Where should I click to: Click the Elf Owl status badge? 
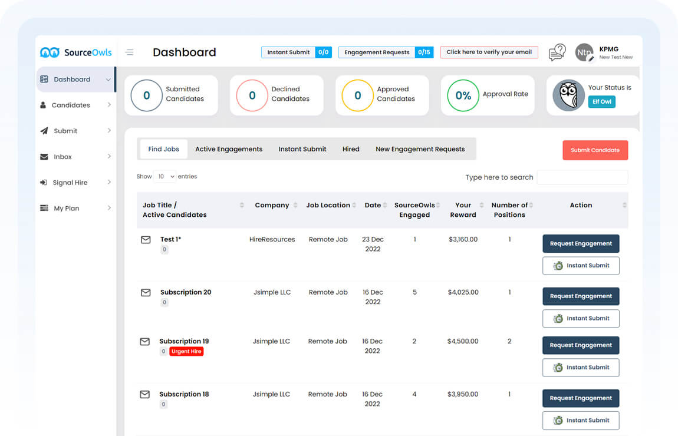601,101
